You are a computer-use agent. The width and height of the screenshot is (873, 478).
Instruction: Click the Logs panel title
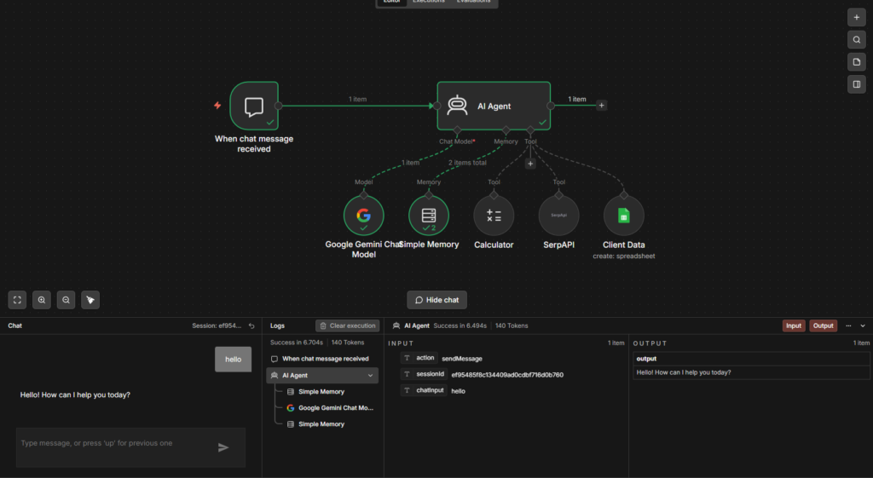pyautogui.click(x=277, y=326)
